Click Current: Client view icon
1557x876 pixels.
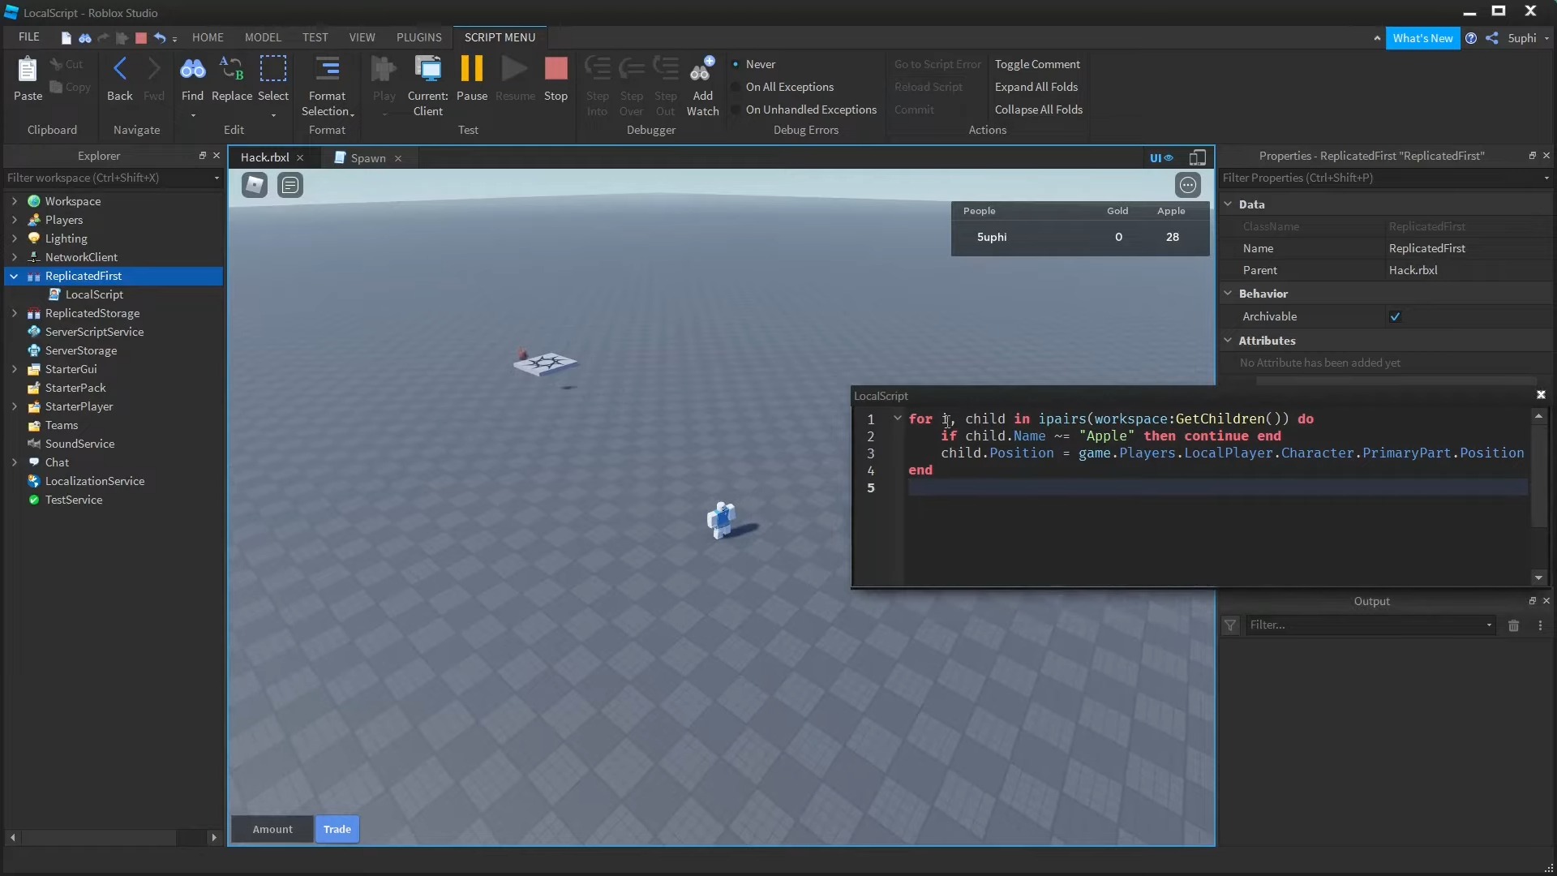coord(427,70)
